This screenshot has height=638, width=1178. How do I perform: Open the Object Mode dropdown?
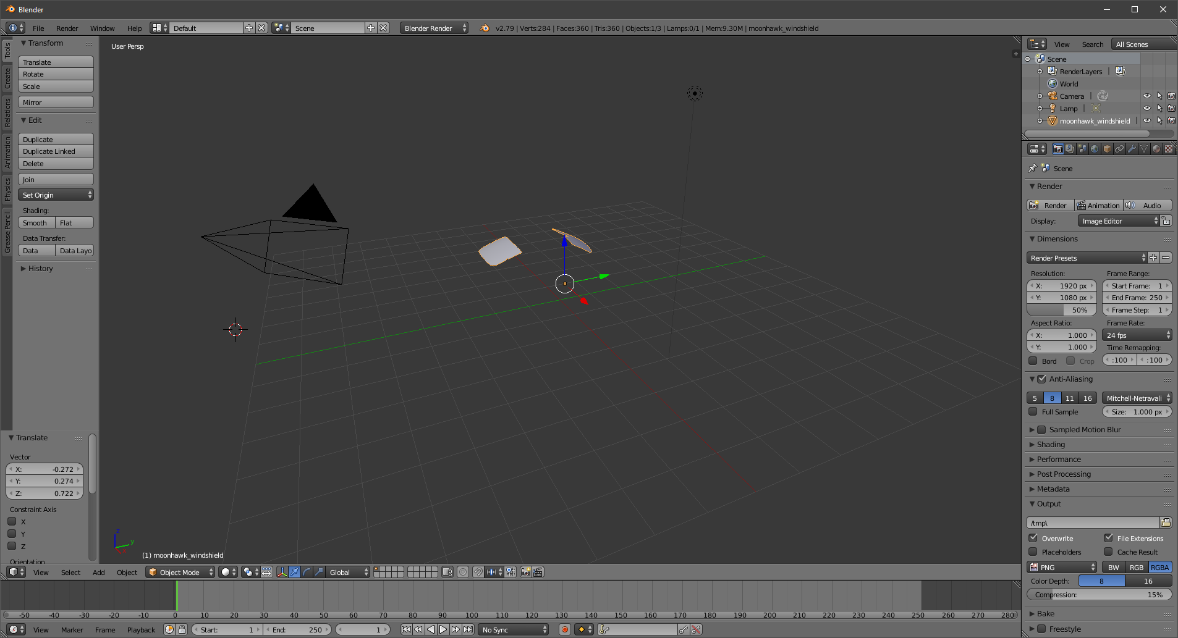180,572
